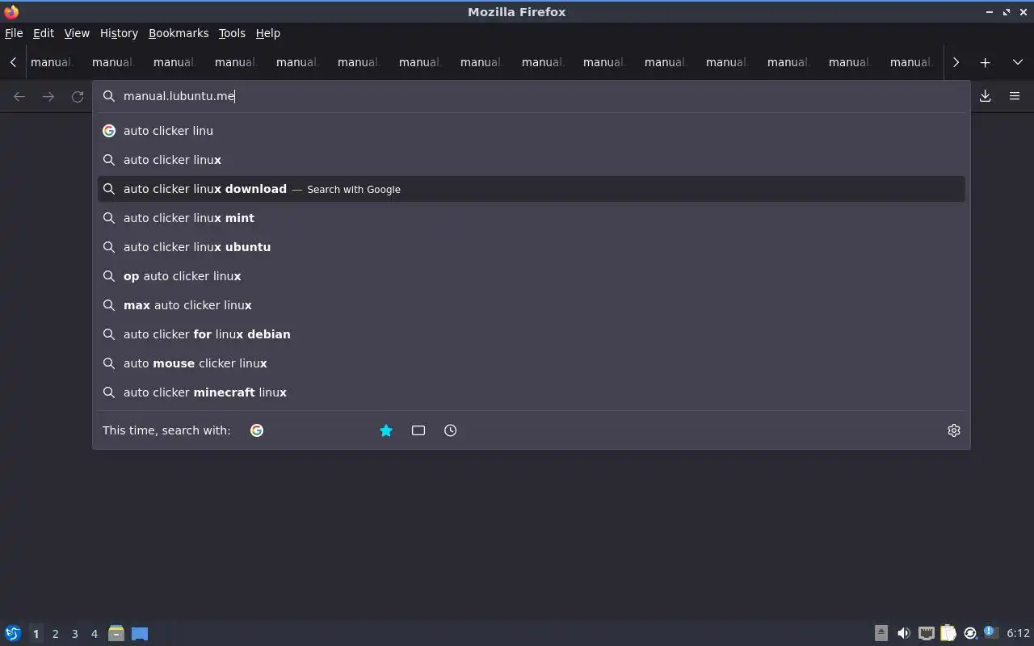Choose 'auto clicker linux mint' suggestion
1034x646 pixels.
point(532,218)
